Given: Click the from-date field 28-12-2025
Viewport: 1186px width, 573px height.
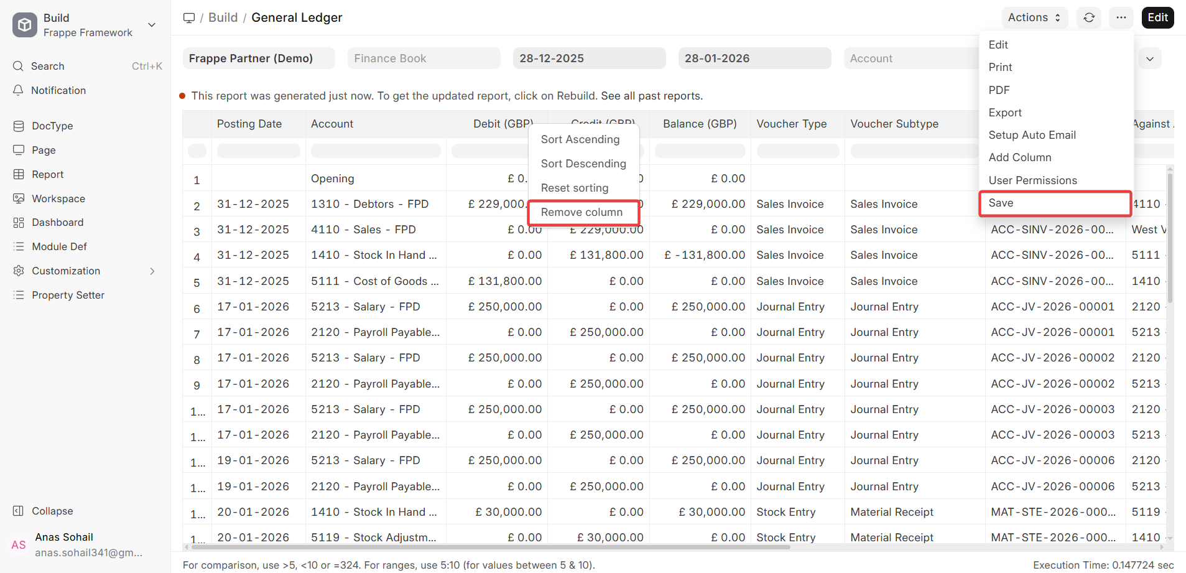Looking at the screenshot, I should click(590, 58).
